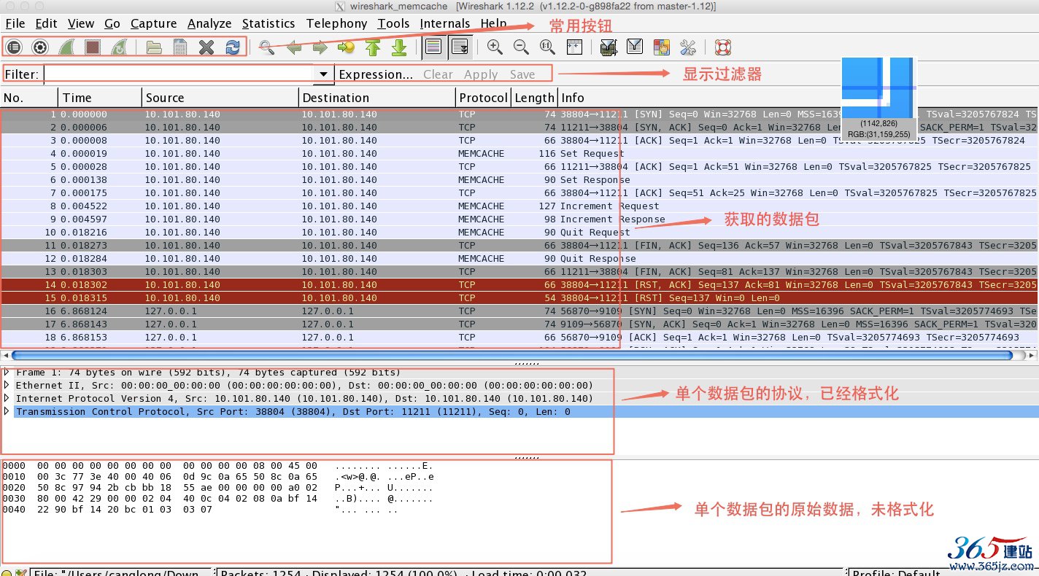1039x576 pixels.
Task: Expand the Ethernet II details tree
Action: (7, 385)
